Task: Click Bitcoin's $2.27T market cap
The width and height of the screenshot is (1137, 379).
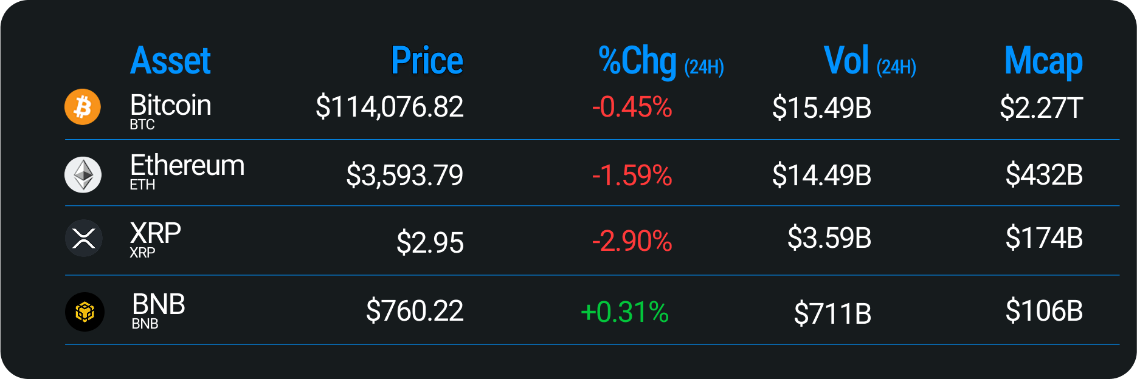Action: pyautogui.click(x=1041, y=108)
